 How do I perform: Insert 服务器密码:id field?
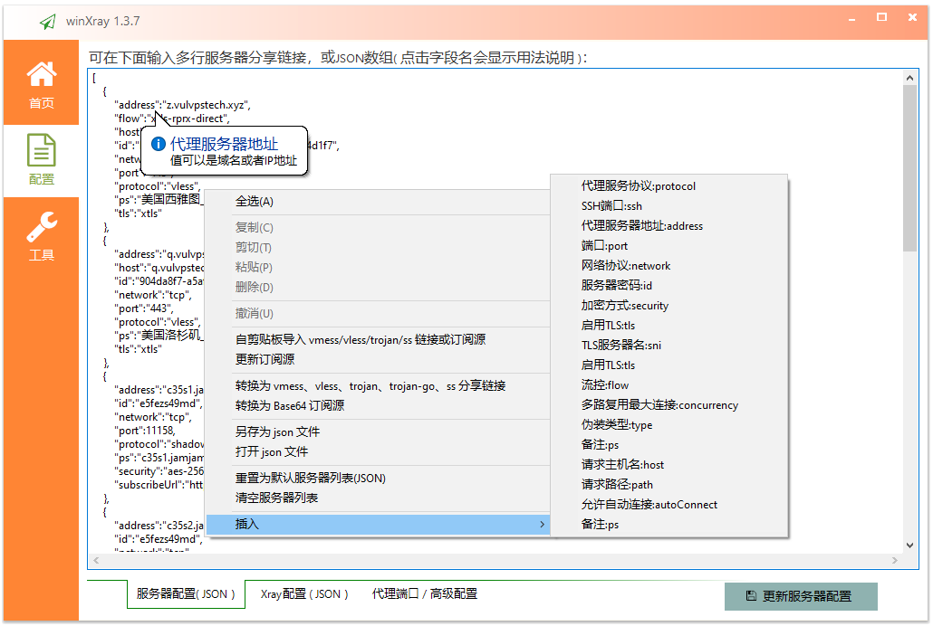click(668, 285)
